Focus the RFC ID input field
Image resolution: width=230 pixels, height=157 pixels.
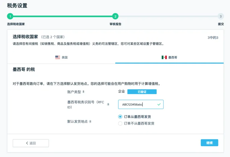click(141, 104)
